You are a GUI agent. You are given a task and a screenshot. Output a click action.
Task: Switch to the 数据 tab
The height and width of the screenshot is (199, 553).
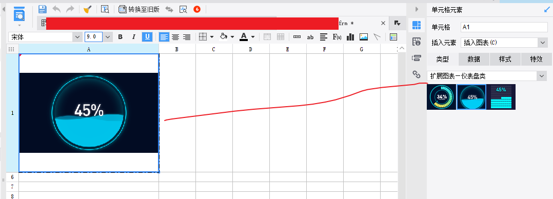point(473,59)
